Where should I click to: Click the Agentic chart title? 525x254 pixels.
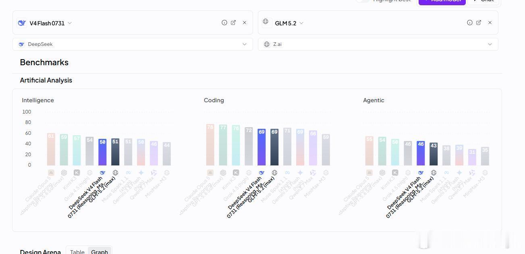click(374, 100)
